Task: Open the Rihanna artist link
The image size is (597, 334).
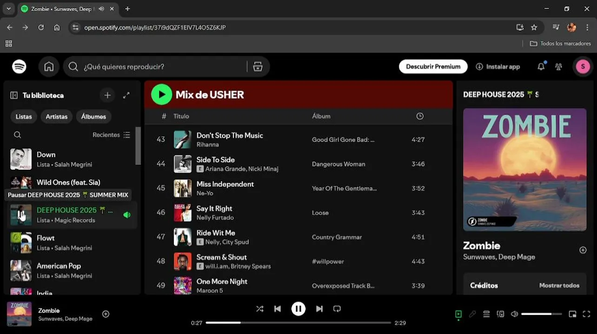Action: click(x=207, y=145)
